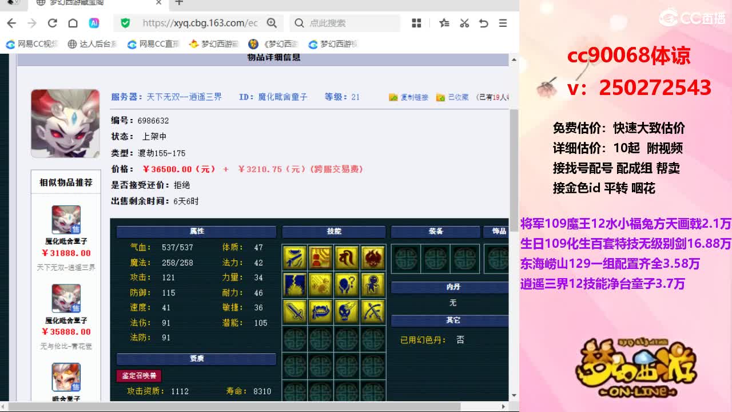Open the browser hamburger menu
Viewport: 732px width, 412px height.
point(503,23)
